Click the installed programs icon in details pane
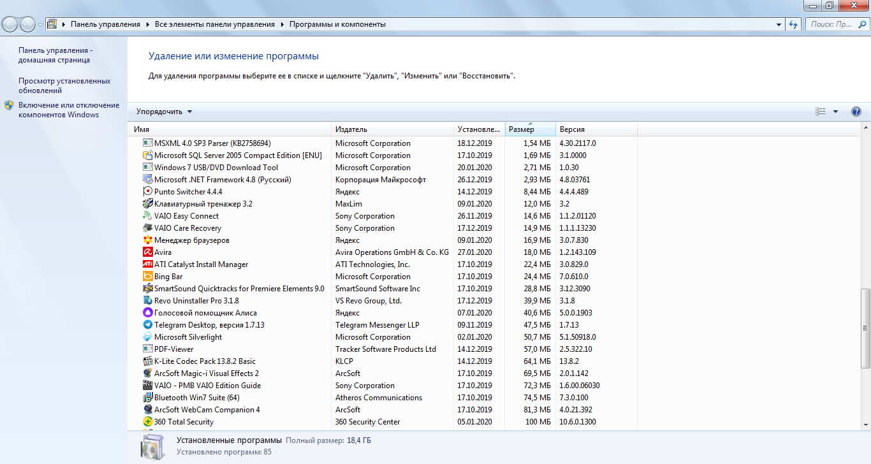Screen dimensions: 871x464 153,447
